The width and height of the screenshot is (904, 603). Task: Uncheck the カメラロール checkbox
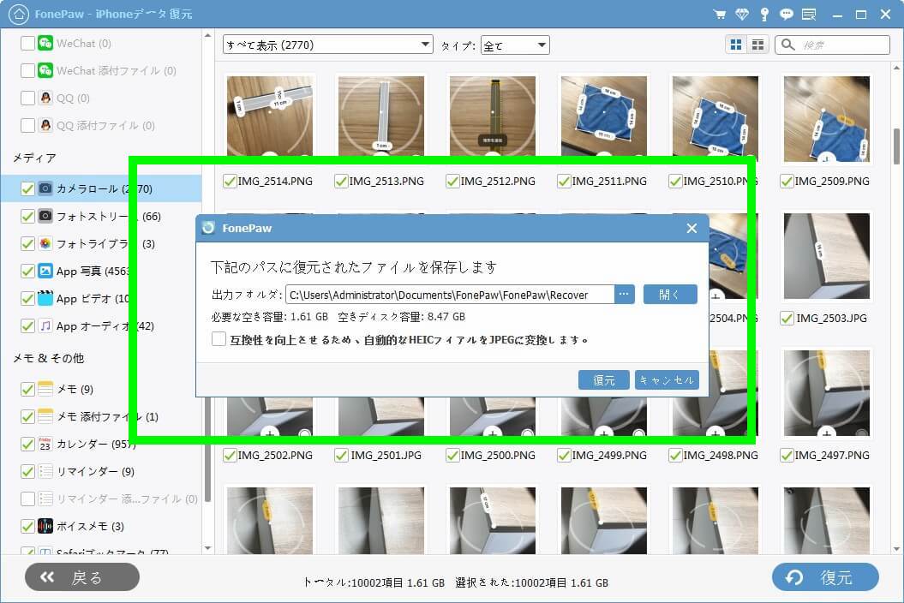[x=27, y=188]
